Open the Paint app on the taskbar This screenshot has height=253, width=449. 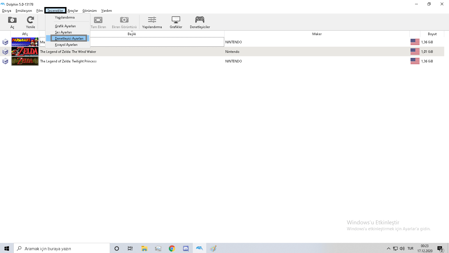[x=213, y=248]
